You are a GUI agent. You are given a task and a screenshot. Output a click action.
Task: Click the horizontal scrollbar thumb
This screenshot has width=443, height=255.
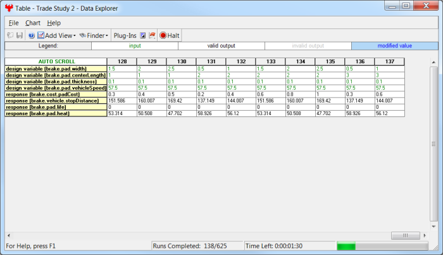pyautogui.click(x=400, y=235)
